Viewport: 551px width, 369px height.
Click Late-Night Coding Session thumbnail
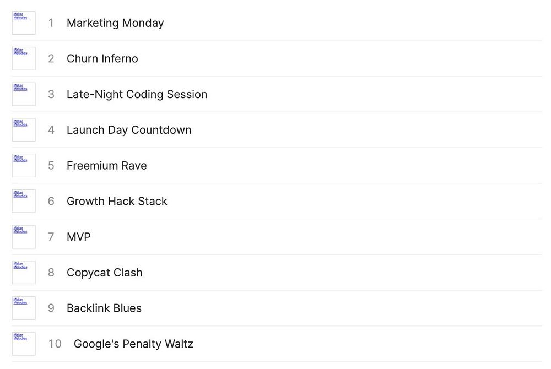click(x=24, y=94)
